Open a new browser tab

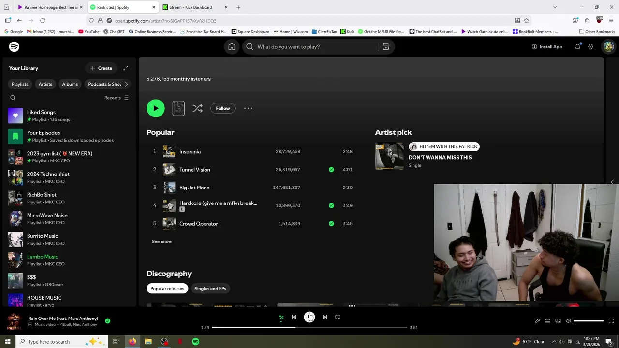[x=238, y=7]
